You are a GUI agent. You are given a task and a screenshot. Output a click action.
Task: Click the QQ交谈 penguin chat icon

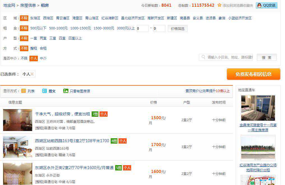(259, 5)
